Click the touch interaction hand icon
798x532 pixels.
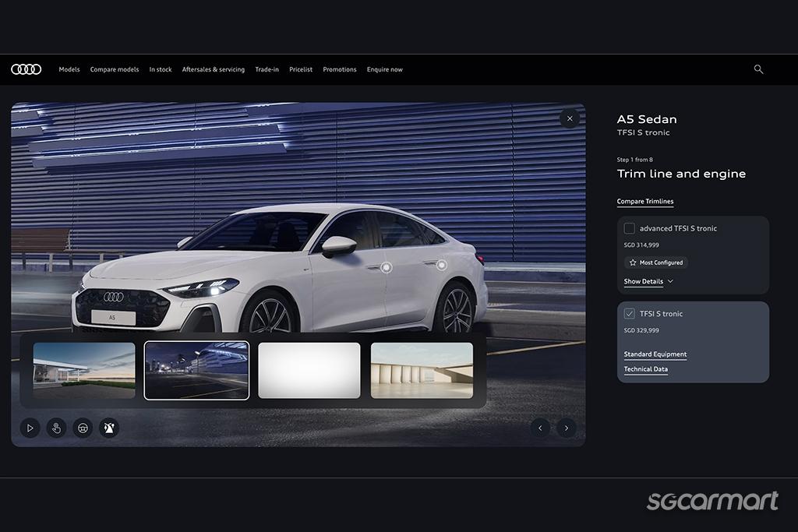(56, 428)
